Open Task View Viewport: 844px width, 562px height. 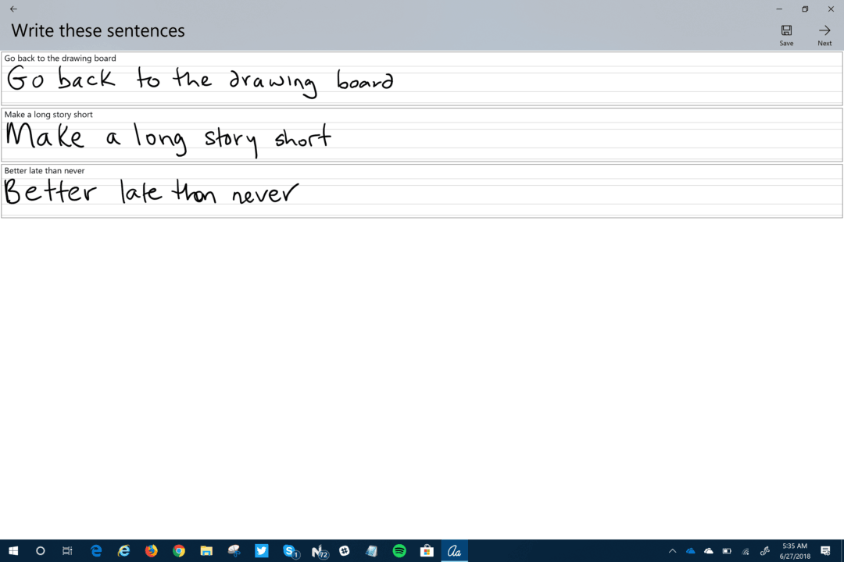click(67, 550)
